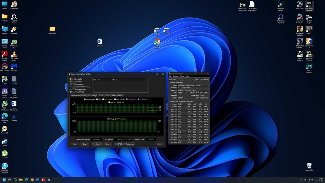
Task: Launch Acrobat Reader desktop icon
Action: point(5,56)
